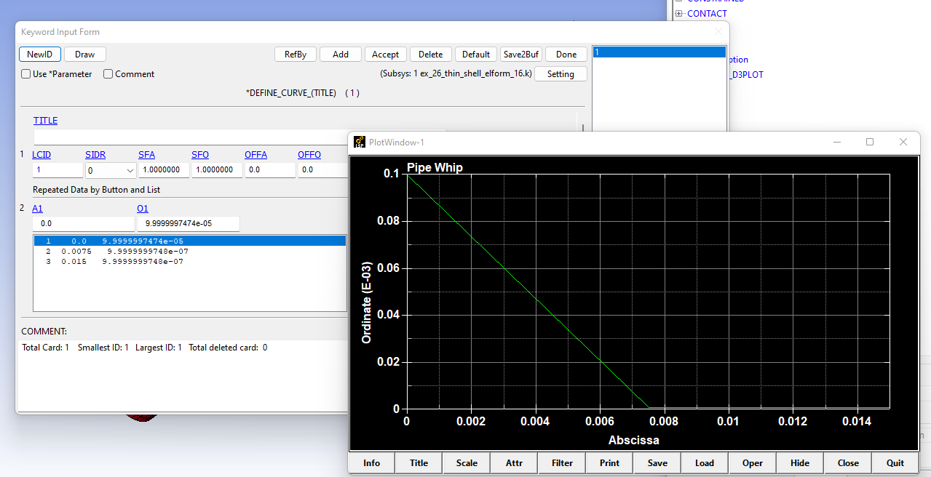Expand the CONTACT tree node
This screenshot has width=931, height=477.
[x=678, y=14]
